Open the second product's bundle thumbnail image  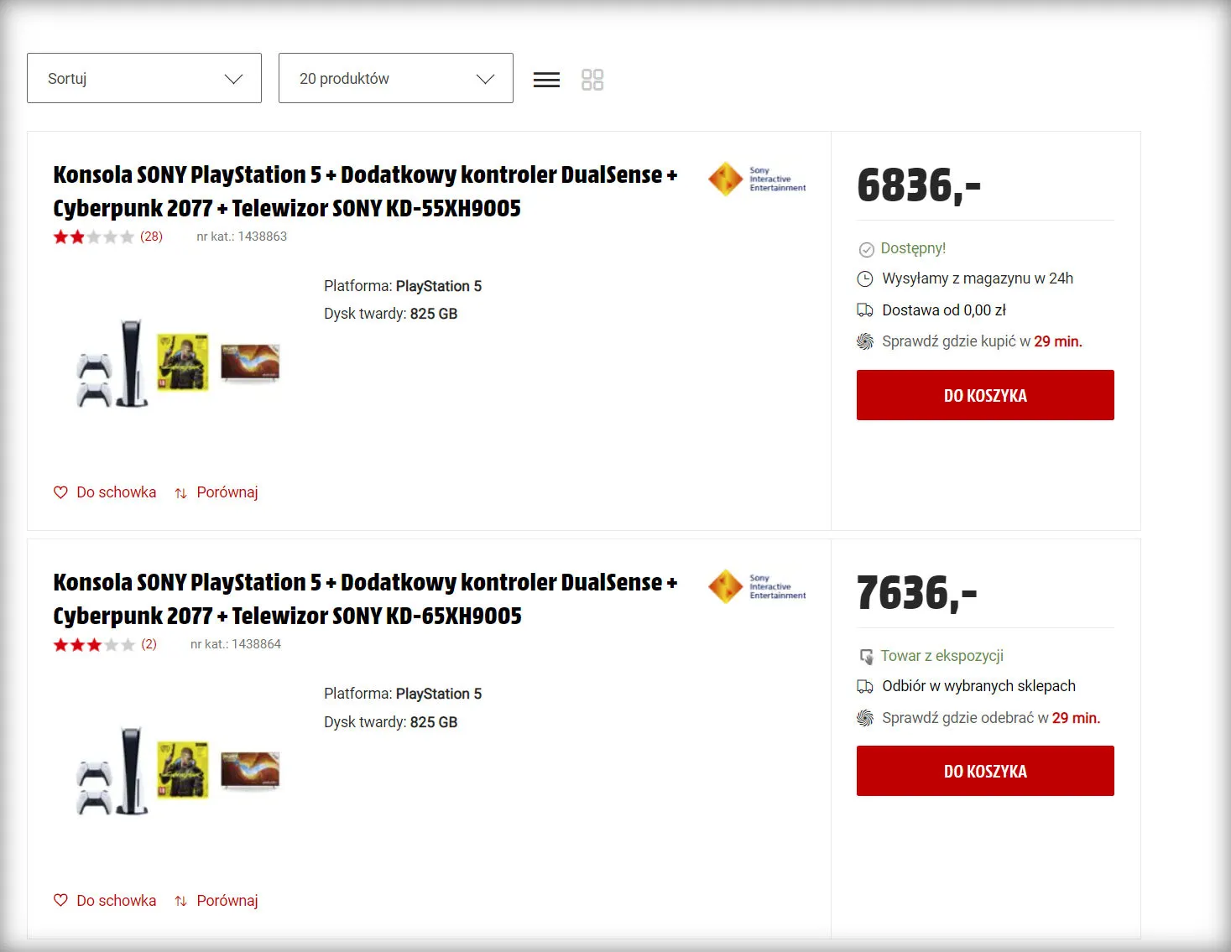[178, 772]
